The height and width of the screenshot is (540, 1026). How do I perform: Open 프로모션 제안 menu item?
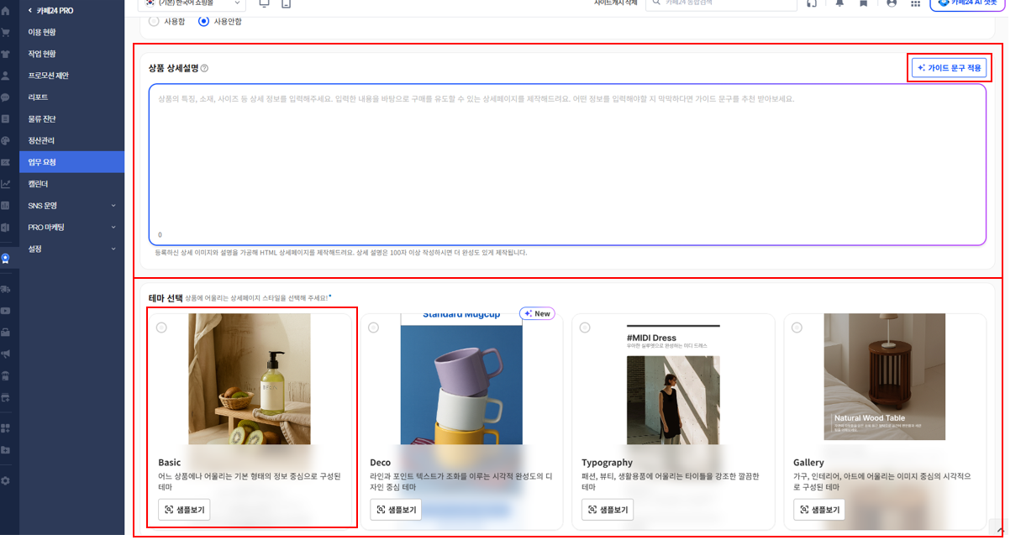[71, 76]
